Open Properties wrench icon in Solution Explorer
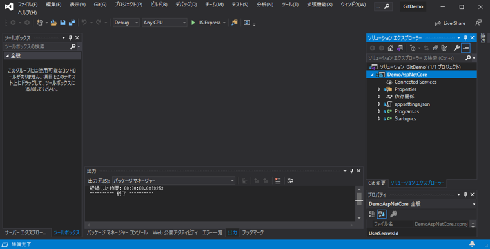 (x=456, y=48)
